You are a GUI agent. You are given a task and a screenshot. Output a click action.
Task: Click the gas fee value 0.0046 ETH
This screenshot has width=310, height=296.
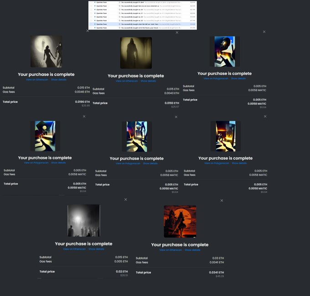(82, 92)
